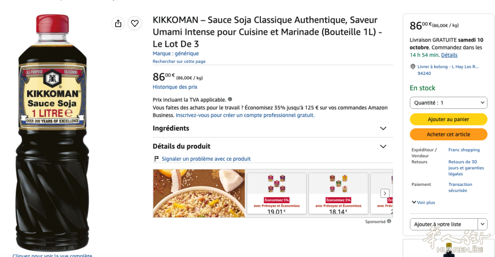This screenshot has height=257, width=495.
Task: Open the Ajouter à votre liste arrow
Action: [x=482, y=224]
